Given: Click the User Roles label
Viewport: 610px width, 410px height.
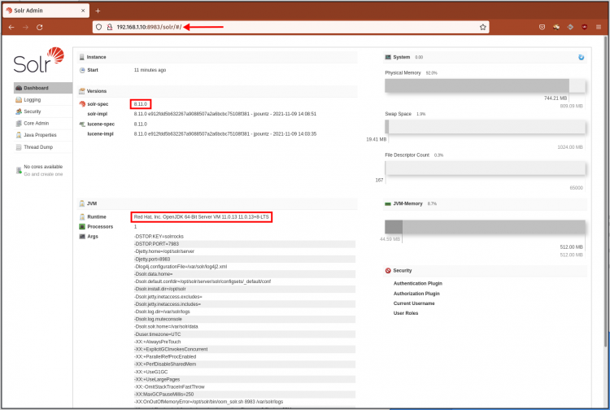Looking at the screenshot, I should [x=406, y=313].
